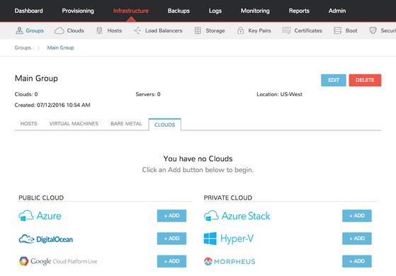
Task: Click the Load Balancers icon
Action: pos(137,30)
